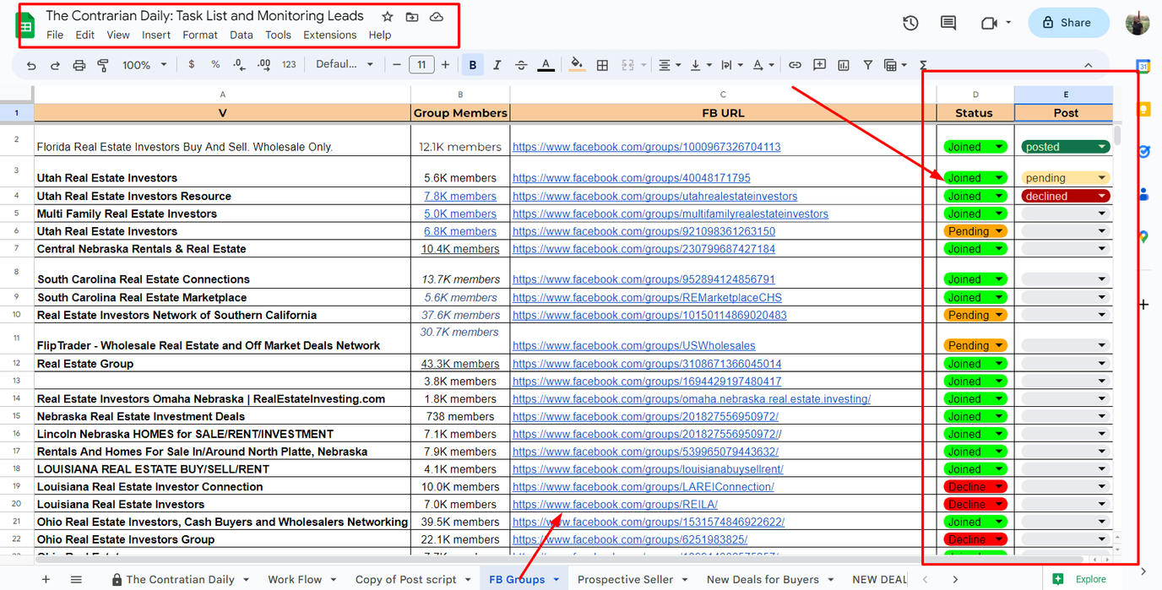Open the text rotation dropdown

[763, 65]
